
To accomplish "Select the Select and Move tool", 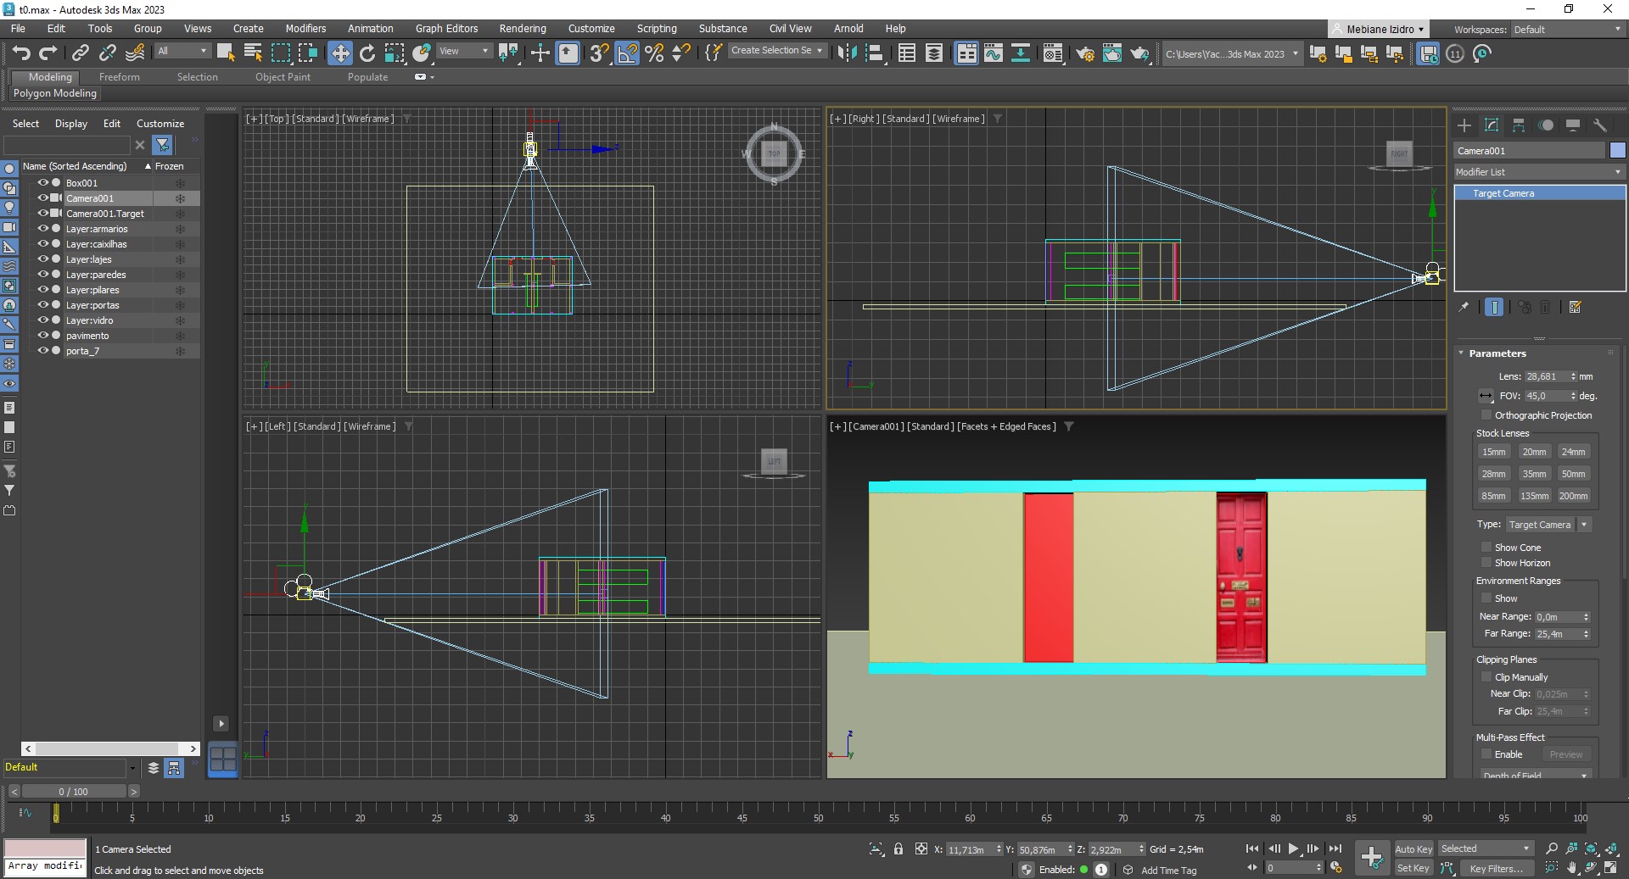I will [x=339, y=53].
